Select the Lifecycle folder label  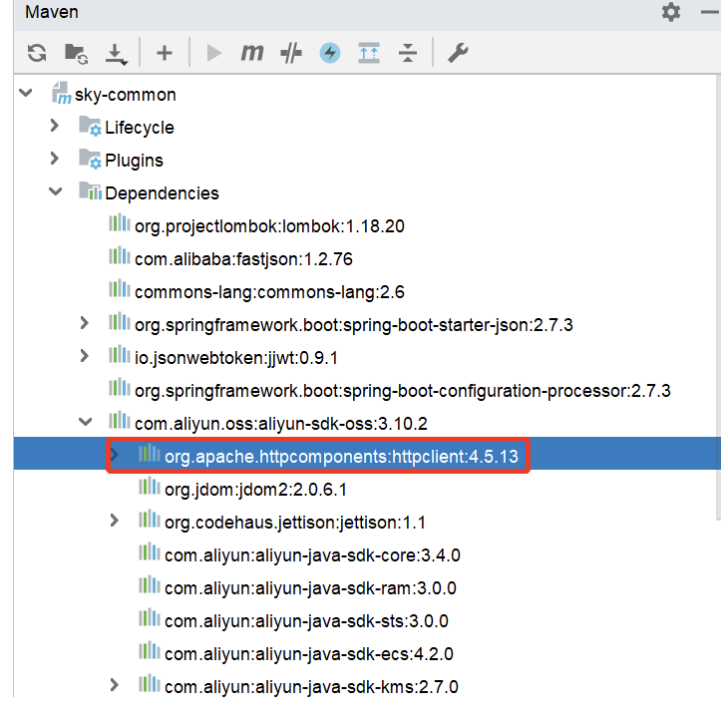(x=140, y=128)
